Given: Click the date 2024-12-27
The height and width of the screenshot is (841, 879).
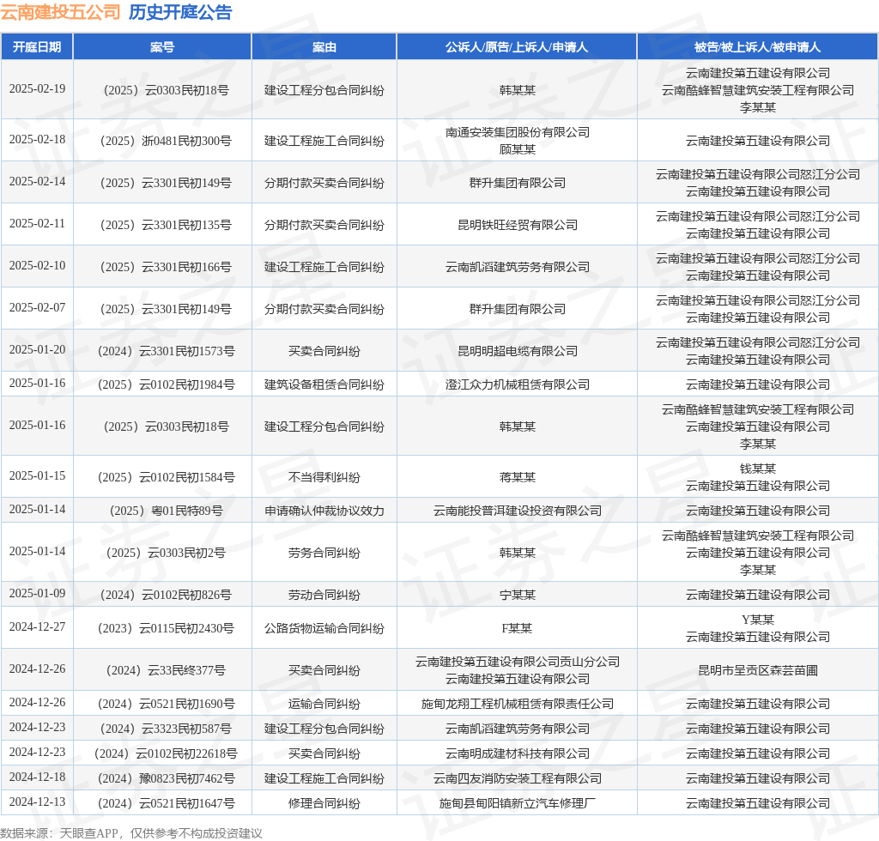Looking at the screenshot, I should pos(37,627).
